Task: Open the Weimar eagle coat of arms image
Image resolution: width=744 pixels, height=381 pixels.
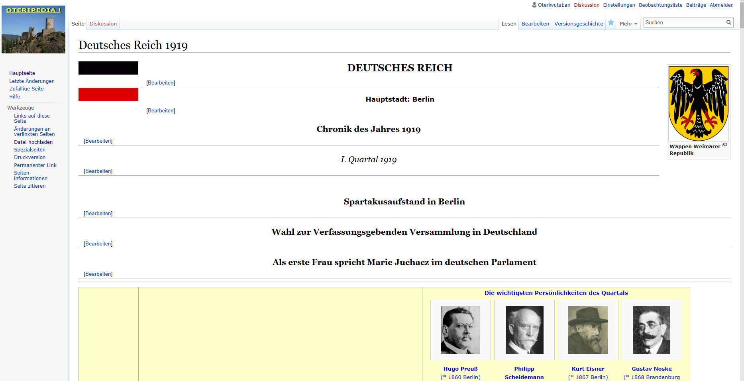Action: [698, 103]
